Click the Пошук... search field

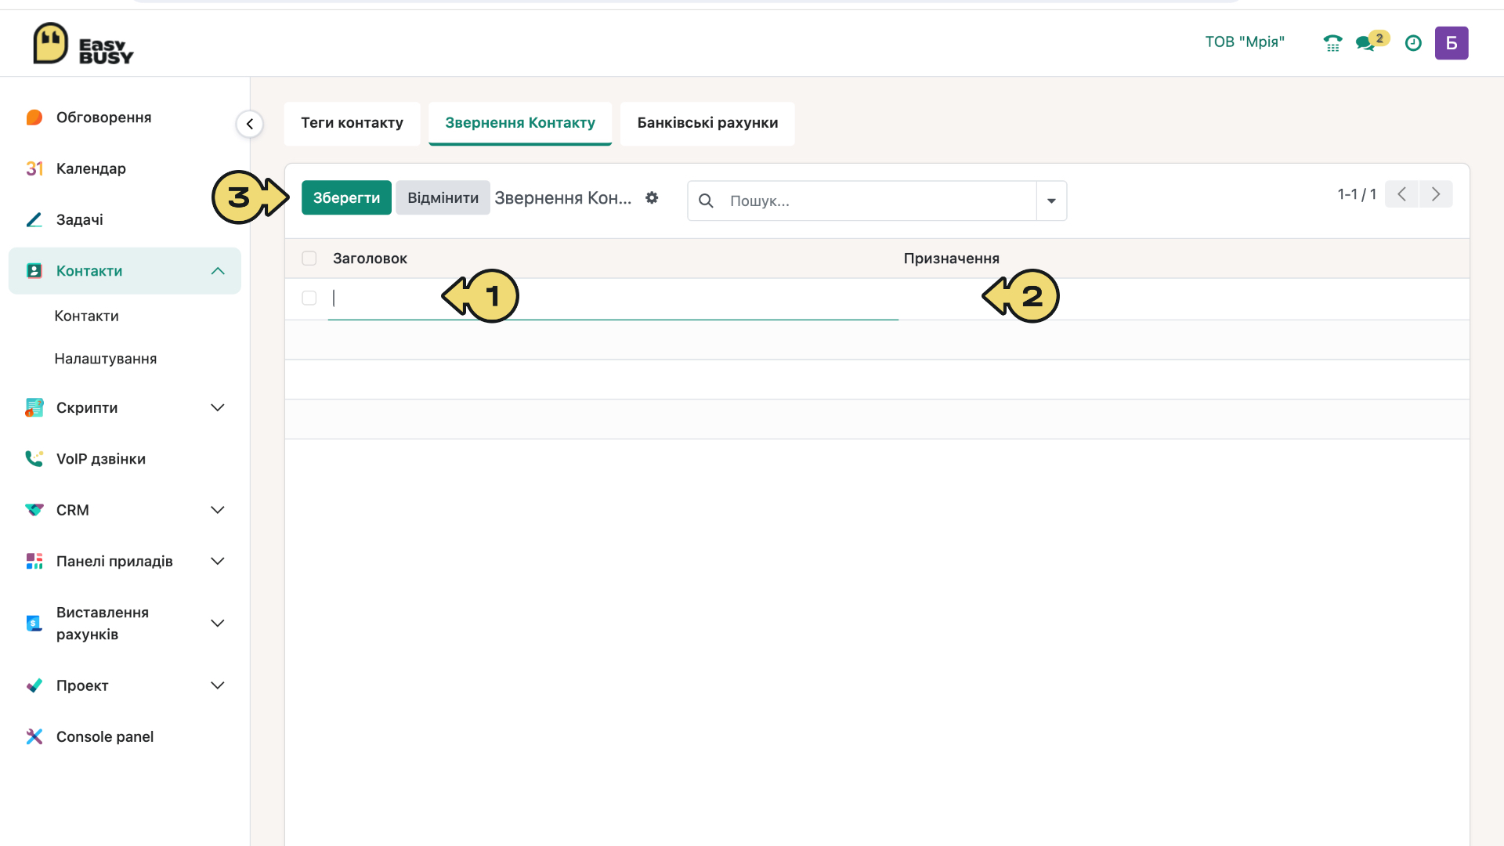[879, 201]
